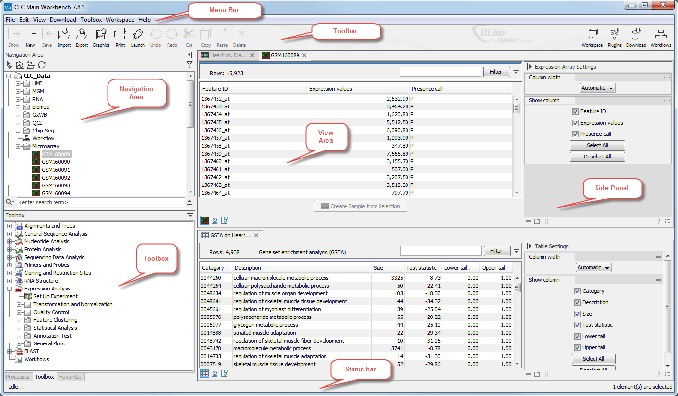Viewport: 678px width, 396px height.
Task: Click Select All in Expression Array Settings
Action: [x=597, y=145]
